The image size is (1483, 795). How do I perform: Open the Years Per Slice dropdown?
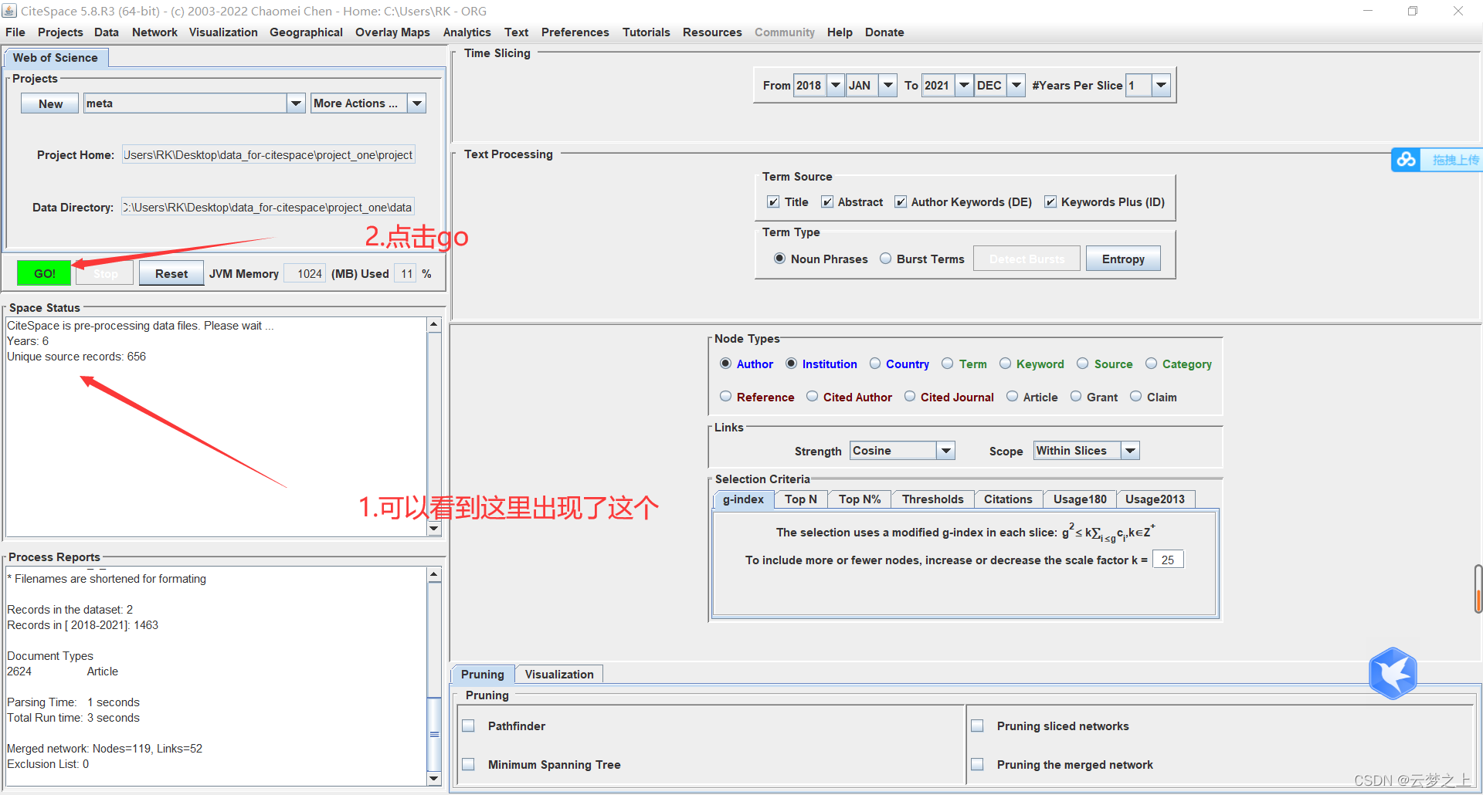(x=1161, y=86)
